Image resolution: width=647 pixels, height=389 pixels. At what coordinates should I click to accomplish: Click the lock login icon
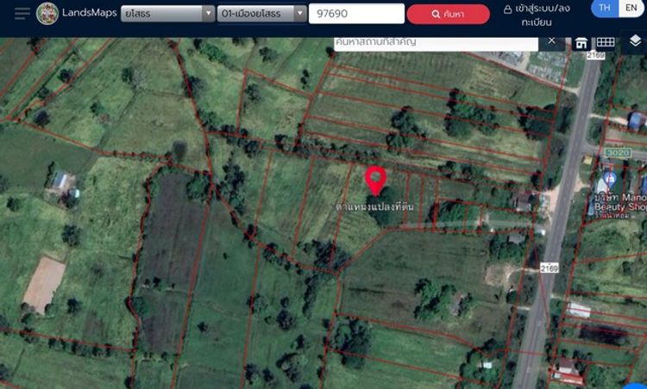507,9
